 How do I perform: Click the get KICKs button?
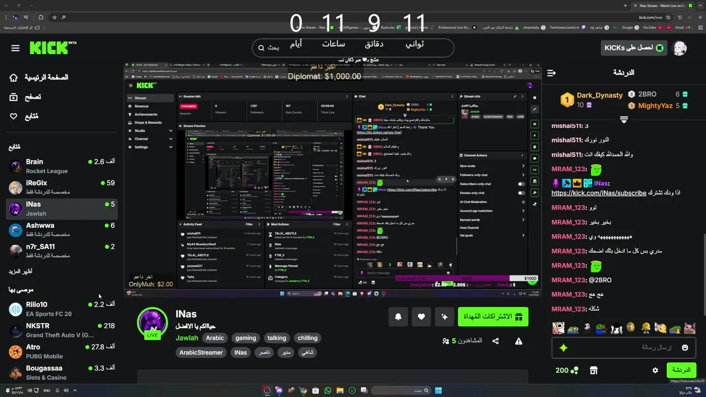click(x=634, y=48)
